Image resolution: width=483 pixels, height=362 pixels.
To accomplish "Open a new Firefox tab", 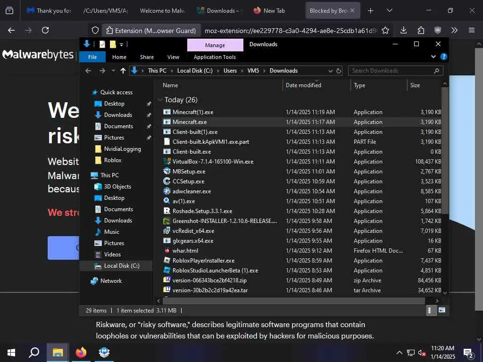I will (x=371, y=10).
